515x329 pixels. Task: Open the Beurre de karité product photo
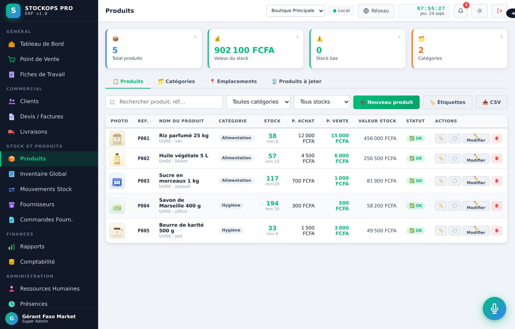pyautogui.click(x=117, y=231)
